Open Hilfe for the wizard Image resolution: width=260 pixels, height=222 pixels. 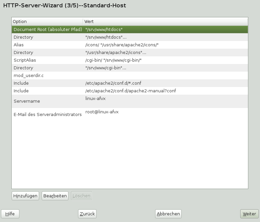click(10, 214)
